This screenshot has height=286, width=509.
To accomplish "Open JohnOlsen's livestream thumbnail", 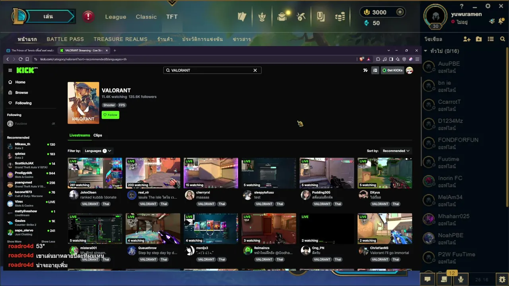I will 95,173.
